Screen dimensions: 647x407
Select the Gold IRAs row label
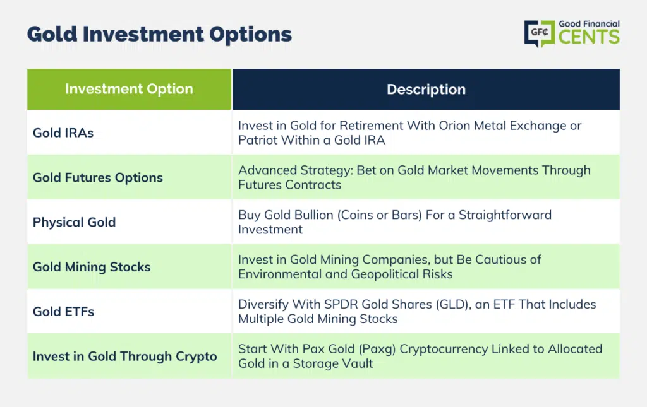63,133
